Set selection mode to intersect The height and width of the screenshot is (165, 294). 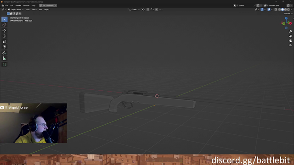(20, 13)
